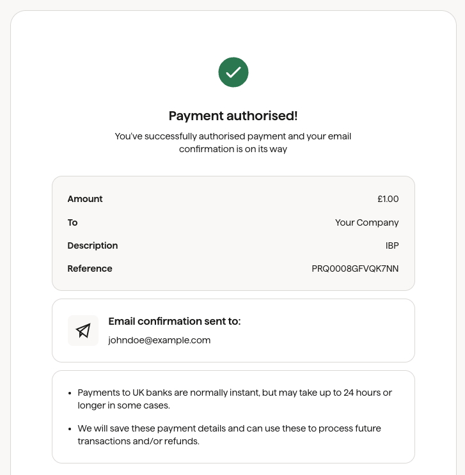Click the Description label
Screen dimensions: 465x475
93,245
